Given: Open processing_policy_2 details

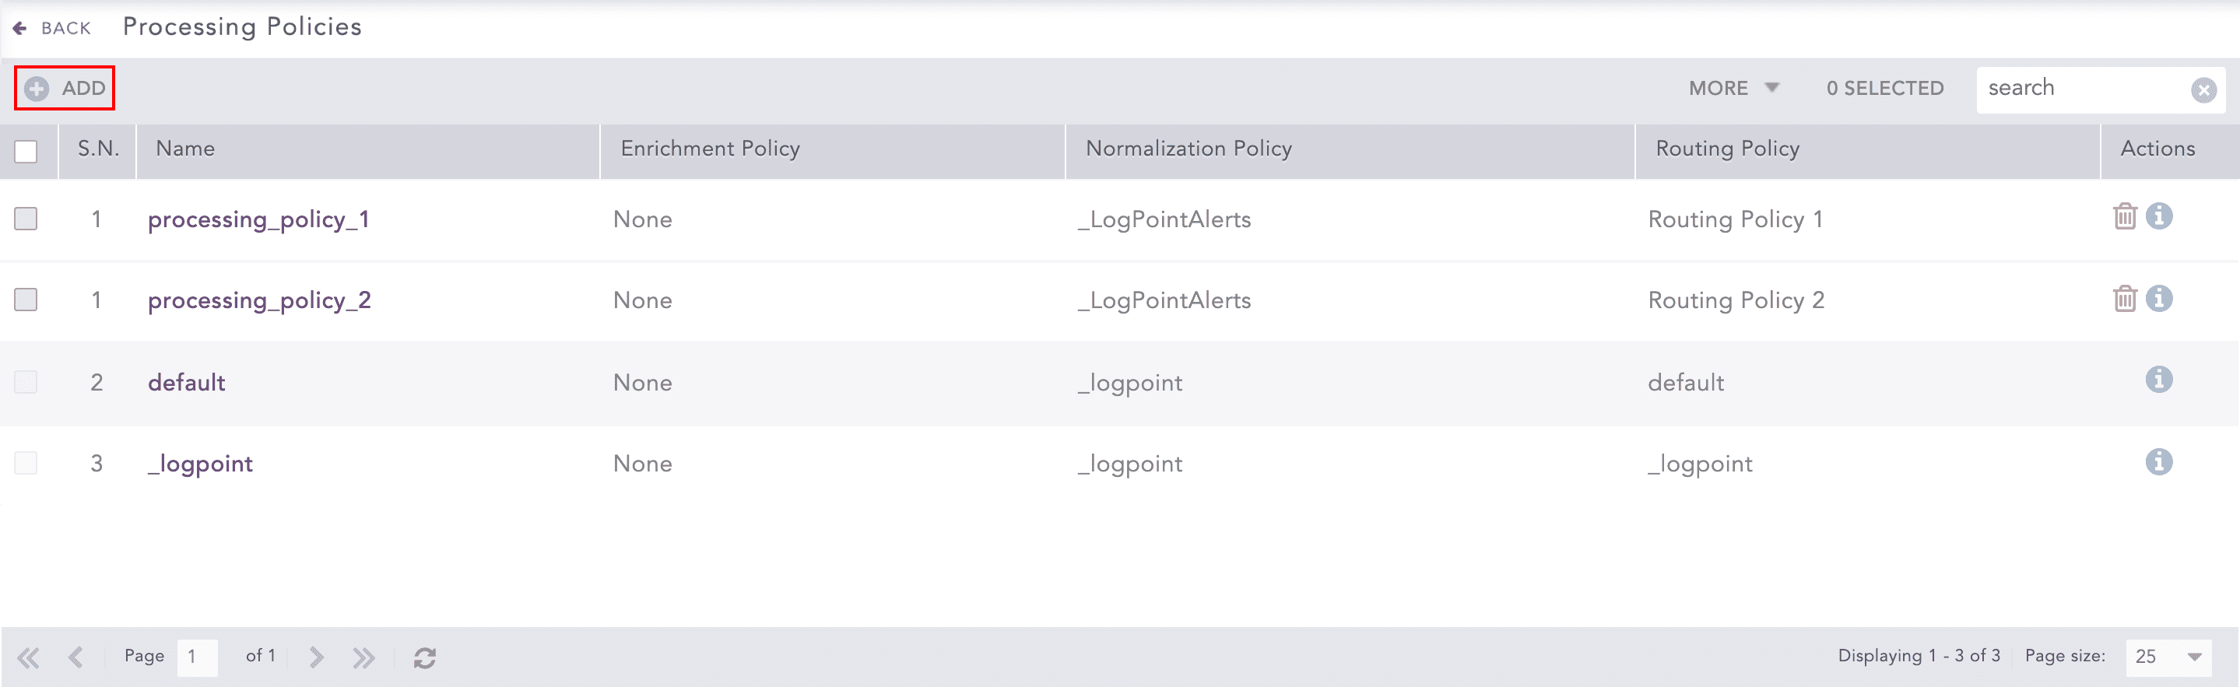Looking at the screenshot, I should click(x=259, y=300).
